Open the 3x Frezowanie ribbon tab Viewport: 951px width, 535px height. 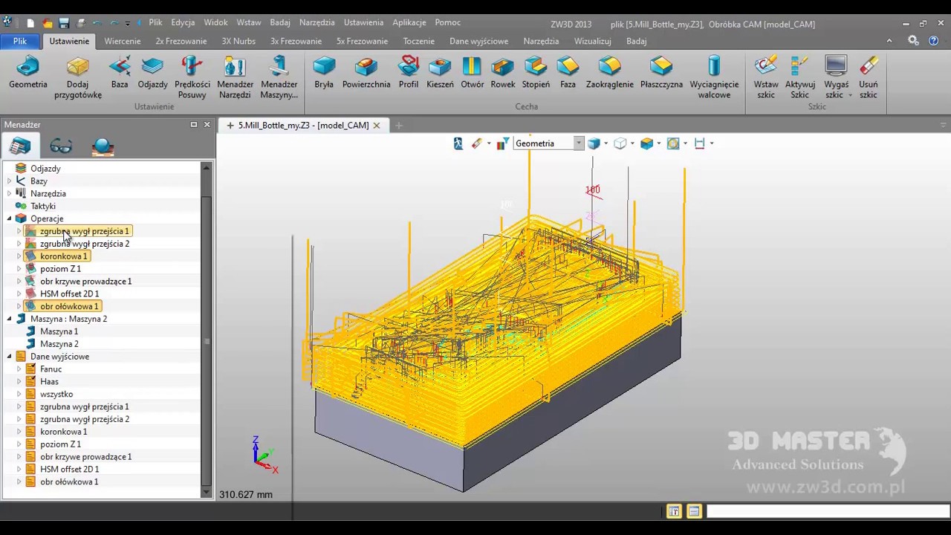coord(296,41)
